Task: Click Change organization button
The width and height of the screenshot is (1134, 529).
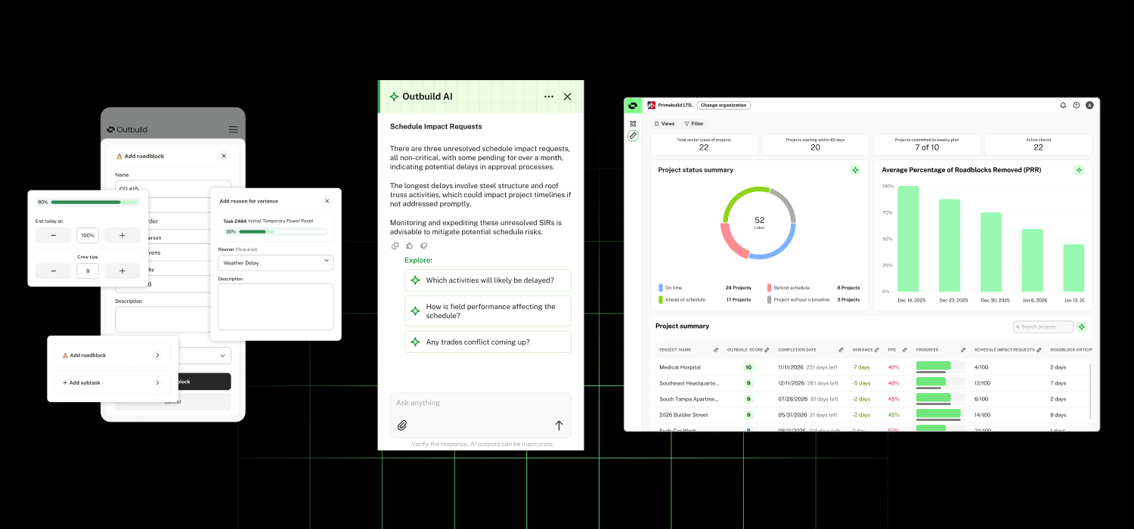Action: [x=723, y=105]
